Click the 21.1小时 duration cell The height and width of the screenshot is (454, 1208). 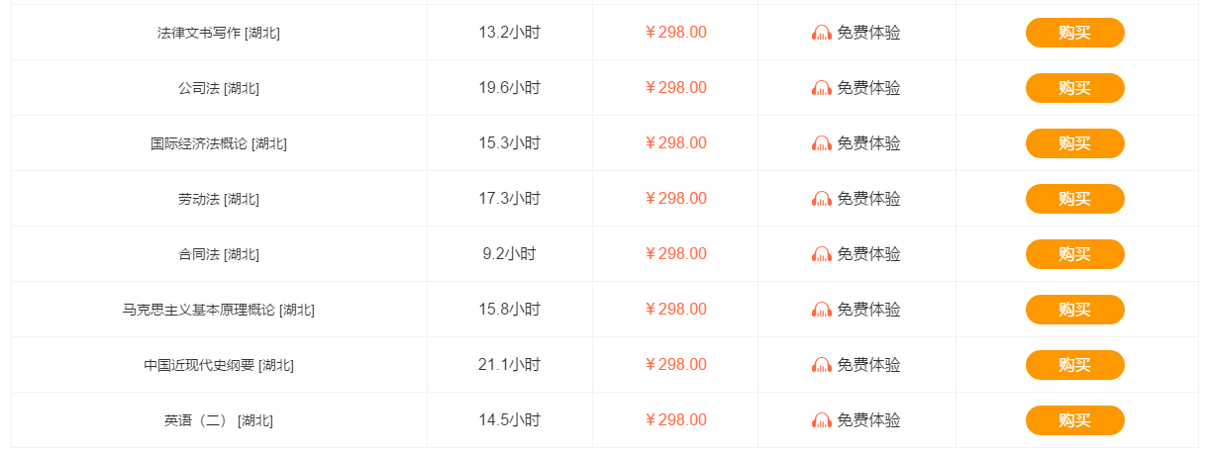pyautogui.click(x=510, y=365)
